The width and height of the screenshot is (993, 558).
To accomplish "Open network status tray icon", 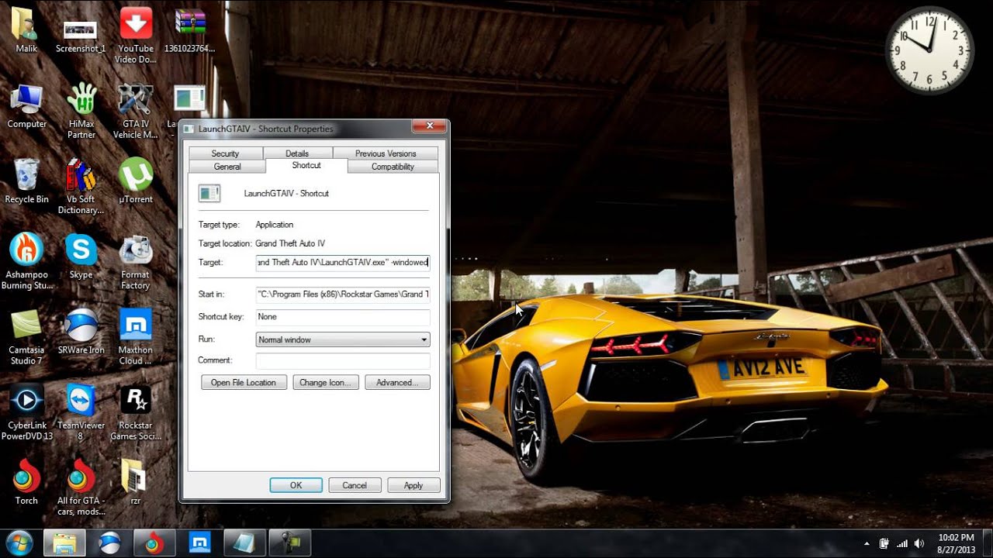I will 901,543.
